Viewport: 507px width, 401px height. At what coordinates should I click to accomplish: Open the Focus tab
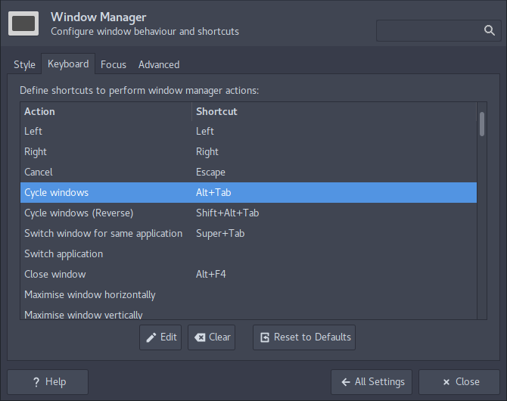pos(114,64)
